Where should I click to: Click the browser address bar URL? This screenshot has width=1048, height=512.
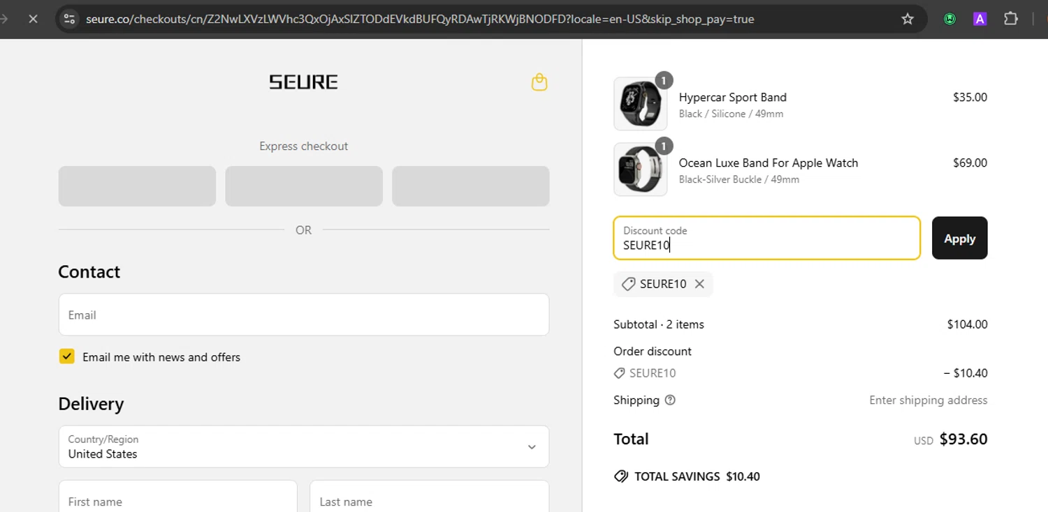419,19
